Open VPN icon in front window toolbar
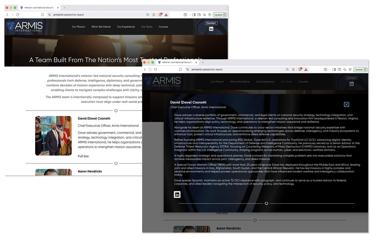373x237 pixels. (350, 70)
